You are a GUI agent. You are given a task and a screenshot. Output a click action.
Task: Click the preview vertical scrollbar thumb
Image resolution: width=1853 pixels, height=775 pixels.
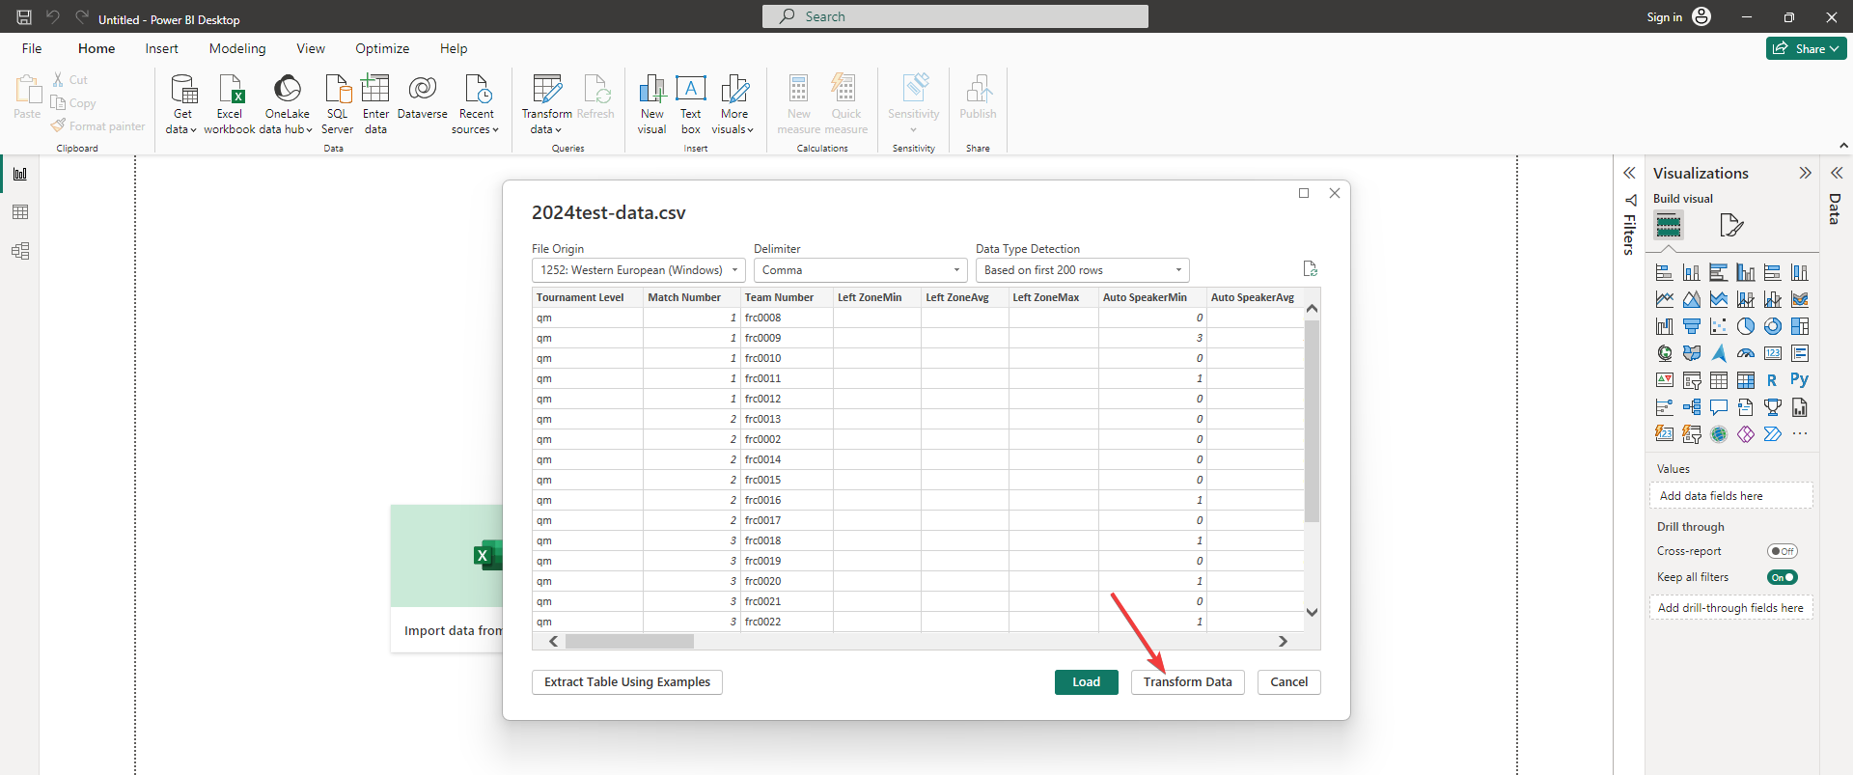pos(1312,421)
